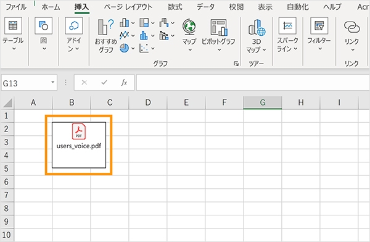Select row 1 header
Viewport: 370px width, 242px height.
tap(7, 116)
